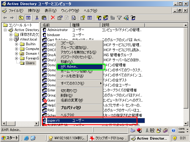Switch to クリップボード01.bmp taskbar button
This screenshot has height=142, width=190.
[x=108, y=138]
